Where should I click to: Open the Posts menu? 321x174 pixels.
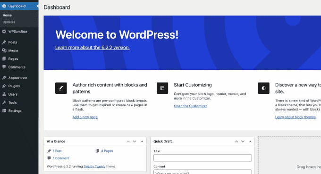pyautogui.click(x=19, y=42)
